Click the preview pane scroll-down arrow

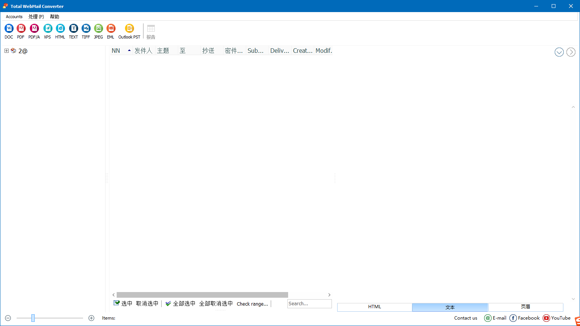(573, 299)
